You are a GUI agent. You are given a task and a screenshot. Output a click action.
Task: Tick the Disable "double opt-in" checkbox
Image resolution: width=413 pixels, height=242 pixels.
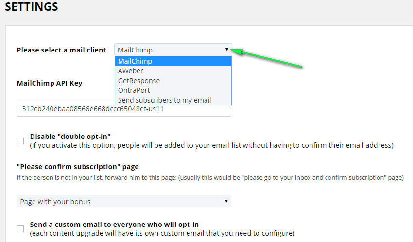[20, 141]
